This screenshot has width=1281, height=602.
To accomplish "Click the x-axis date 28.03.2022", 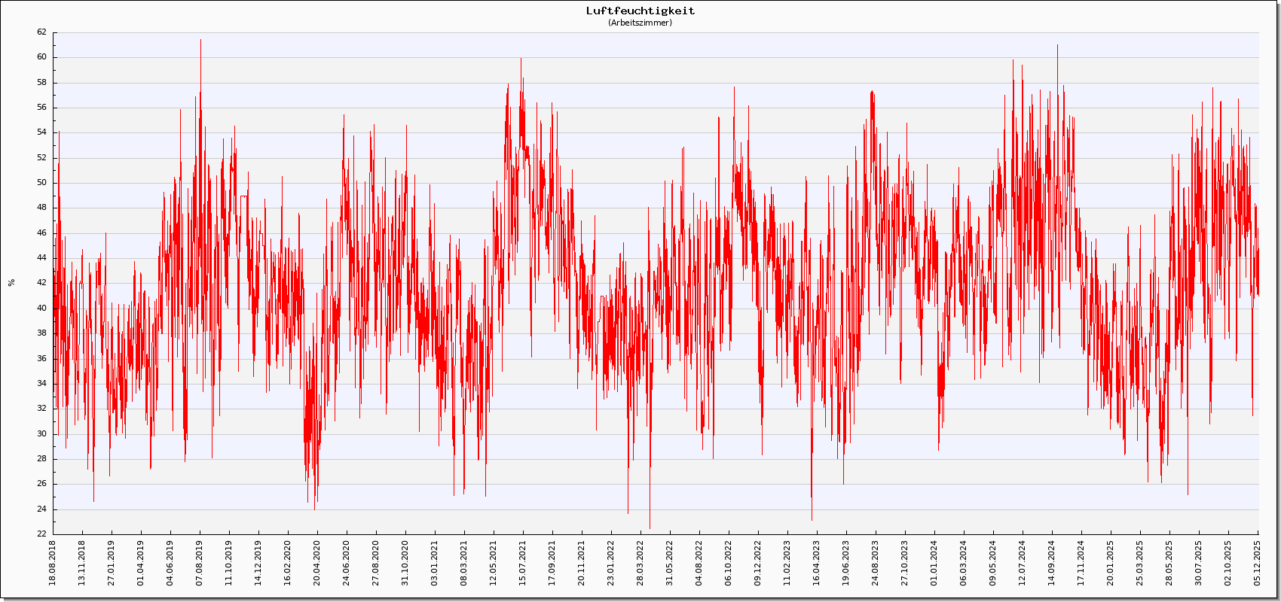I will pyautogui.click(x=640, y=563).
